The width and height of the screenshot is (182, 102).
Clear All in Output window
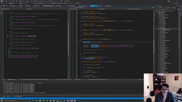[39, 83]
